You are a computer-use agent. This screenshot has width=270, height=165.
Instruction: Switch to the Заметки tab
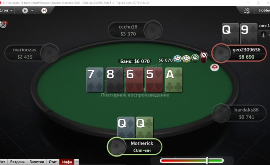(x=37, y=162)
